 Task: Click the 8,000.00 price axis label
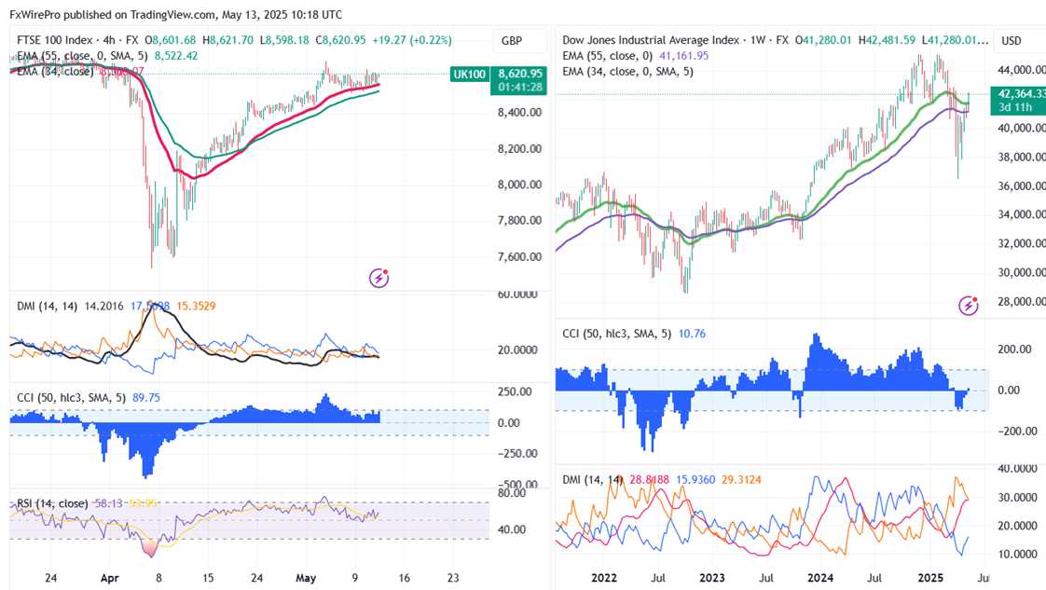click(519, 185)
